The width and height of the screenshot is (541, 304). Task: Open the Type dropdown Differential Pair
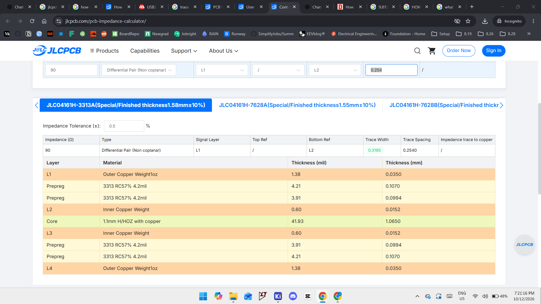point(139,70)
